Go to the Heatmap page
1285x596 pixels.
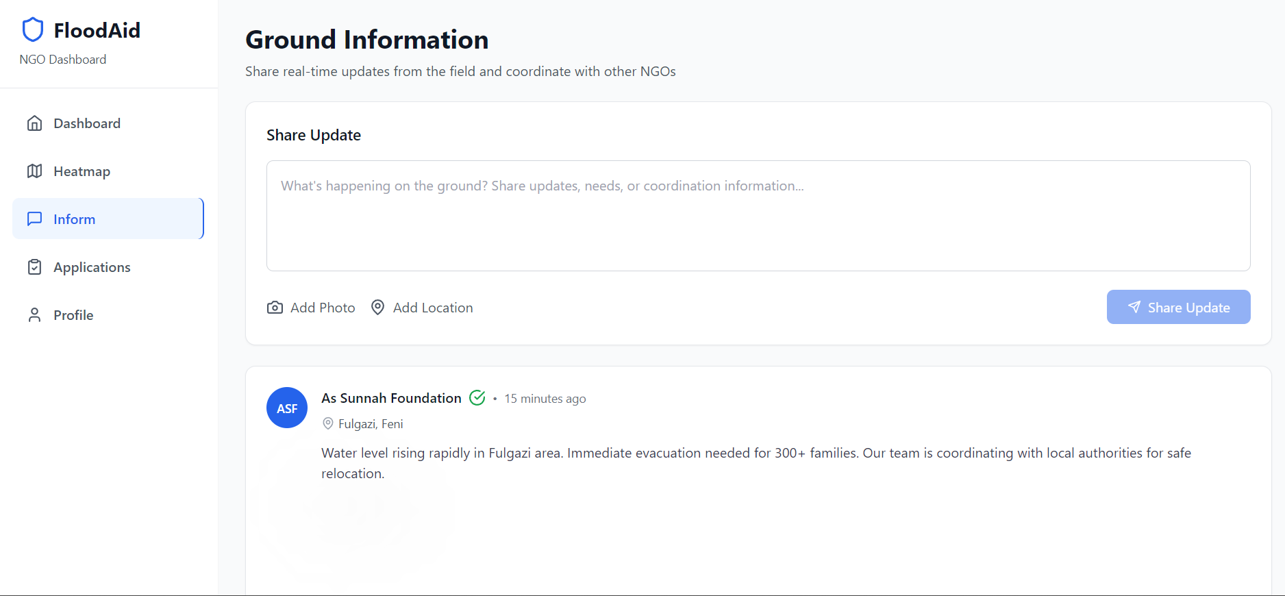coord(82,171)
